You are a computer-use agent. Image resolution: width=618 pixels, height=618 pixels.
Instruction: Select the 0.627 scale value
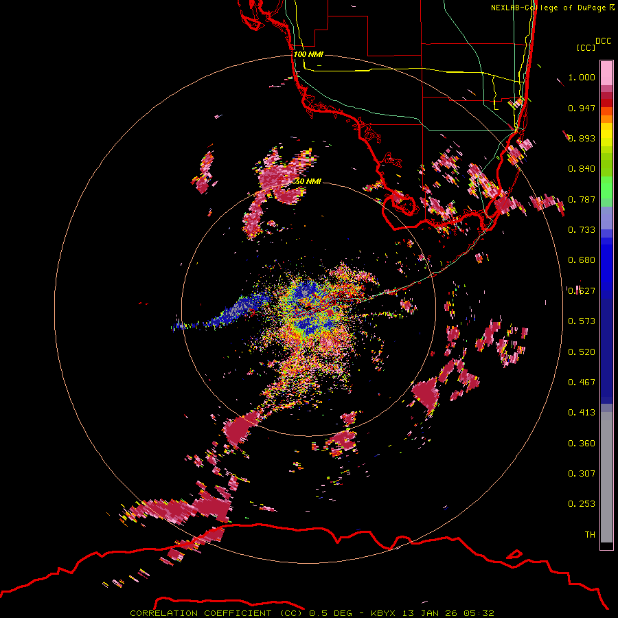(582, 291)
